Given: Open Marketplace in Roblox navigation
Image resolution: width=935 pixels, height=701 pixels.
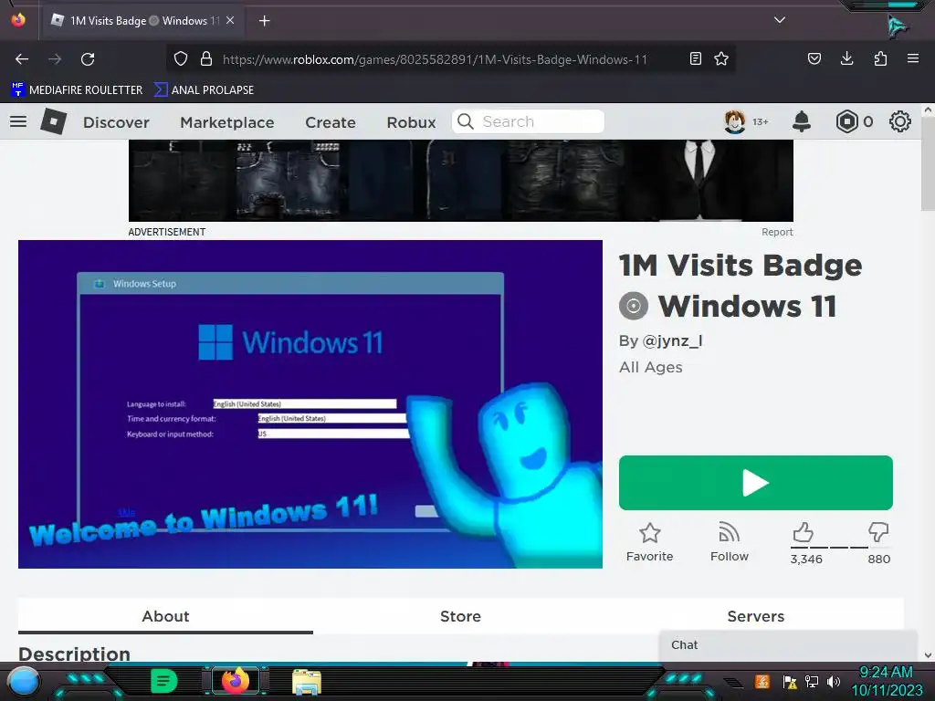Looking at the screenshot, I should [x=227, y=122].
